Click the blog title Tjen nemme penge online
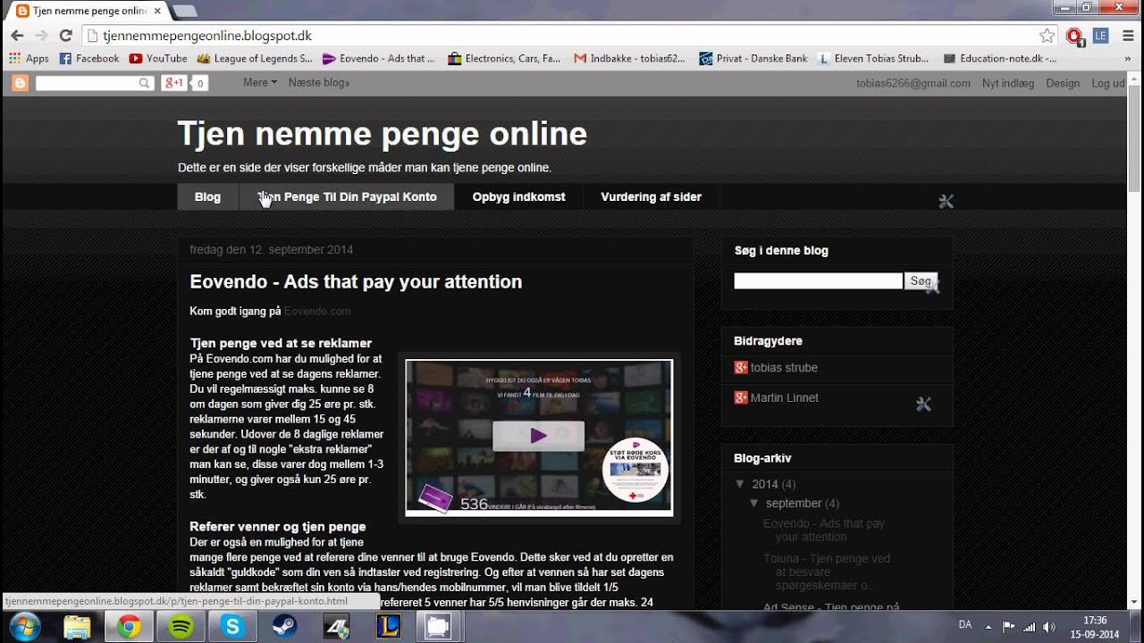1144x643 pixels. [x=383, y=134]
